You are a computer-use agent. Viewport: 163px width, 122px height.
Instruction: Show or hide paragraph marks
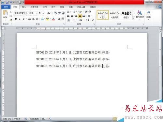(93, 20)
